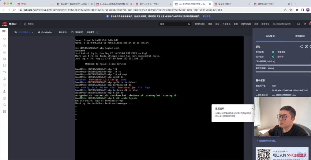The height and width of the screenshot is (160, 311).
Task: Open the browser profile avatar
Action: 308,10
